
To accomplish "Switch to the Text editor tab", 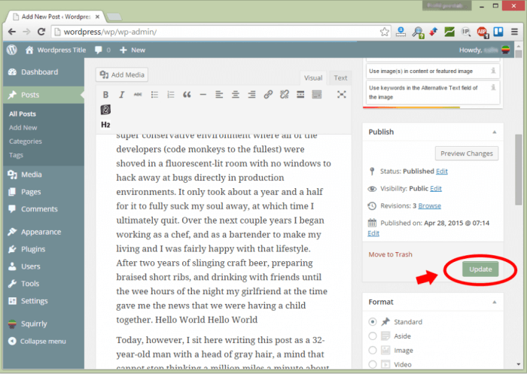I will [x=340, y=78].
